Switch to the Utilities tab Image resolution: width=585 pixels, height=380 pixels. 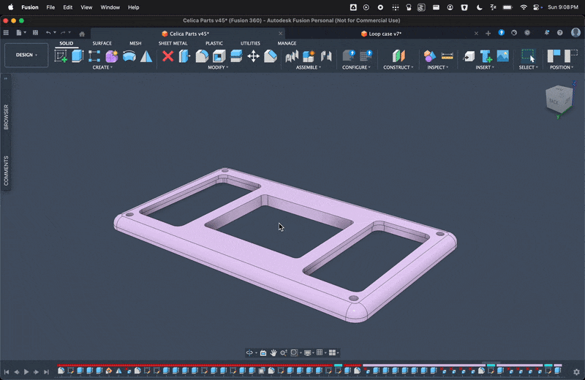tap(250, 43)
